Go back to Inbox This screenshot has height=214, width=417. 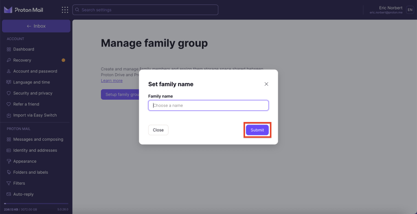coord(36,26)
